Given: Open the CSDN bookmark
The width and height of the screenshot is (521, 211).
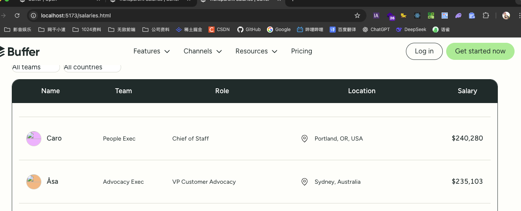Looking at the screenshot, I should coord(219,30).
